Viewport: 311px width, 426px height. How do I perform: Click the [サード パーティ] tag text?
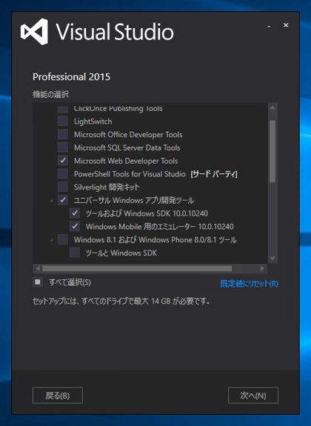click(x=214, y=174)
